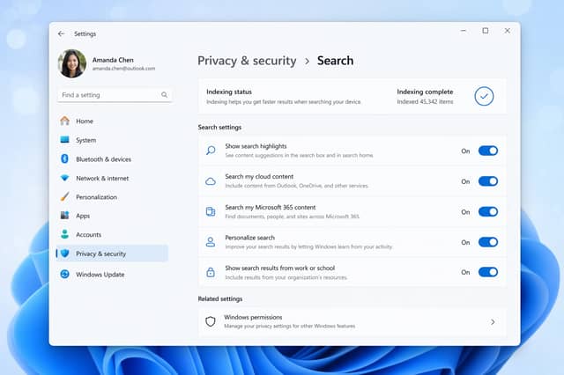Minimize the Settings window
This screenshot has width=564, height=375.
click(464, 31)
